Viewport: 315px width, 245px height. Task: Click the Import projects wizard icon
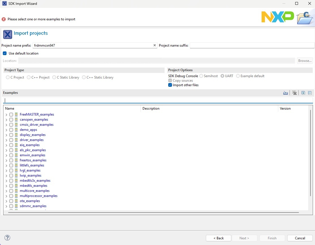coord(8,34)
